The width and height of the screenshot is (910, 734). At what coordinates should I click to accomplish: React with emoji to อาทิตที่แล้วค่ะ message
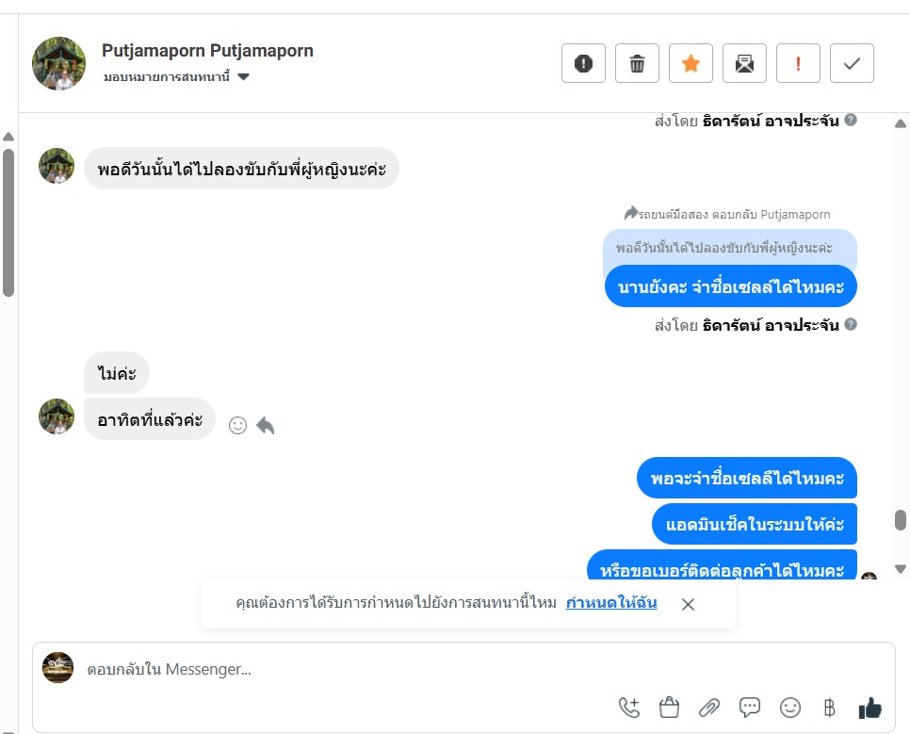(x=238, y=426)
